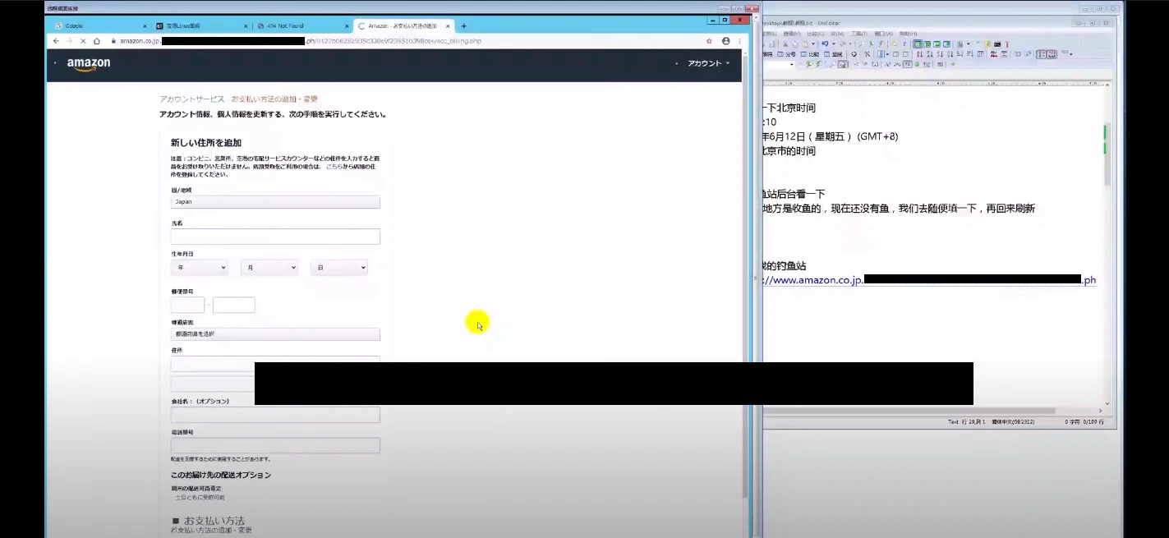Click the 氏名 input field

coord(275,237)
